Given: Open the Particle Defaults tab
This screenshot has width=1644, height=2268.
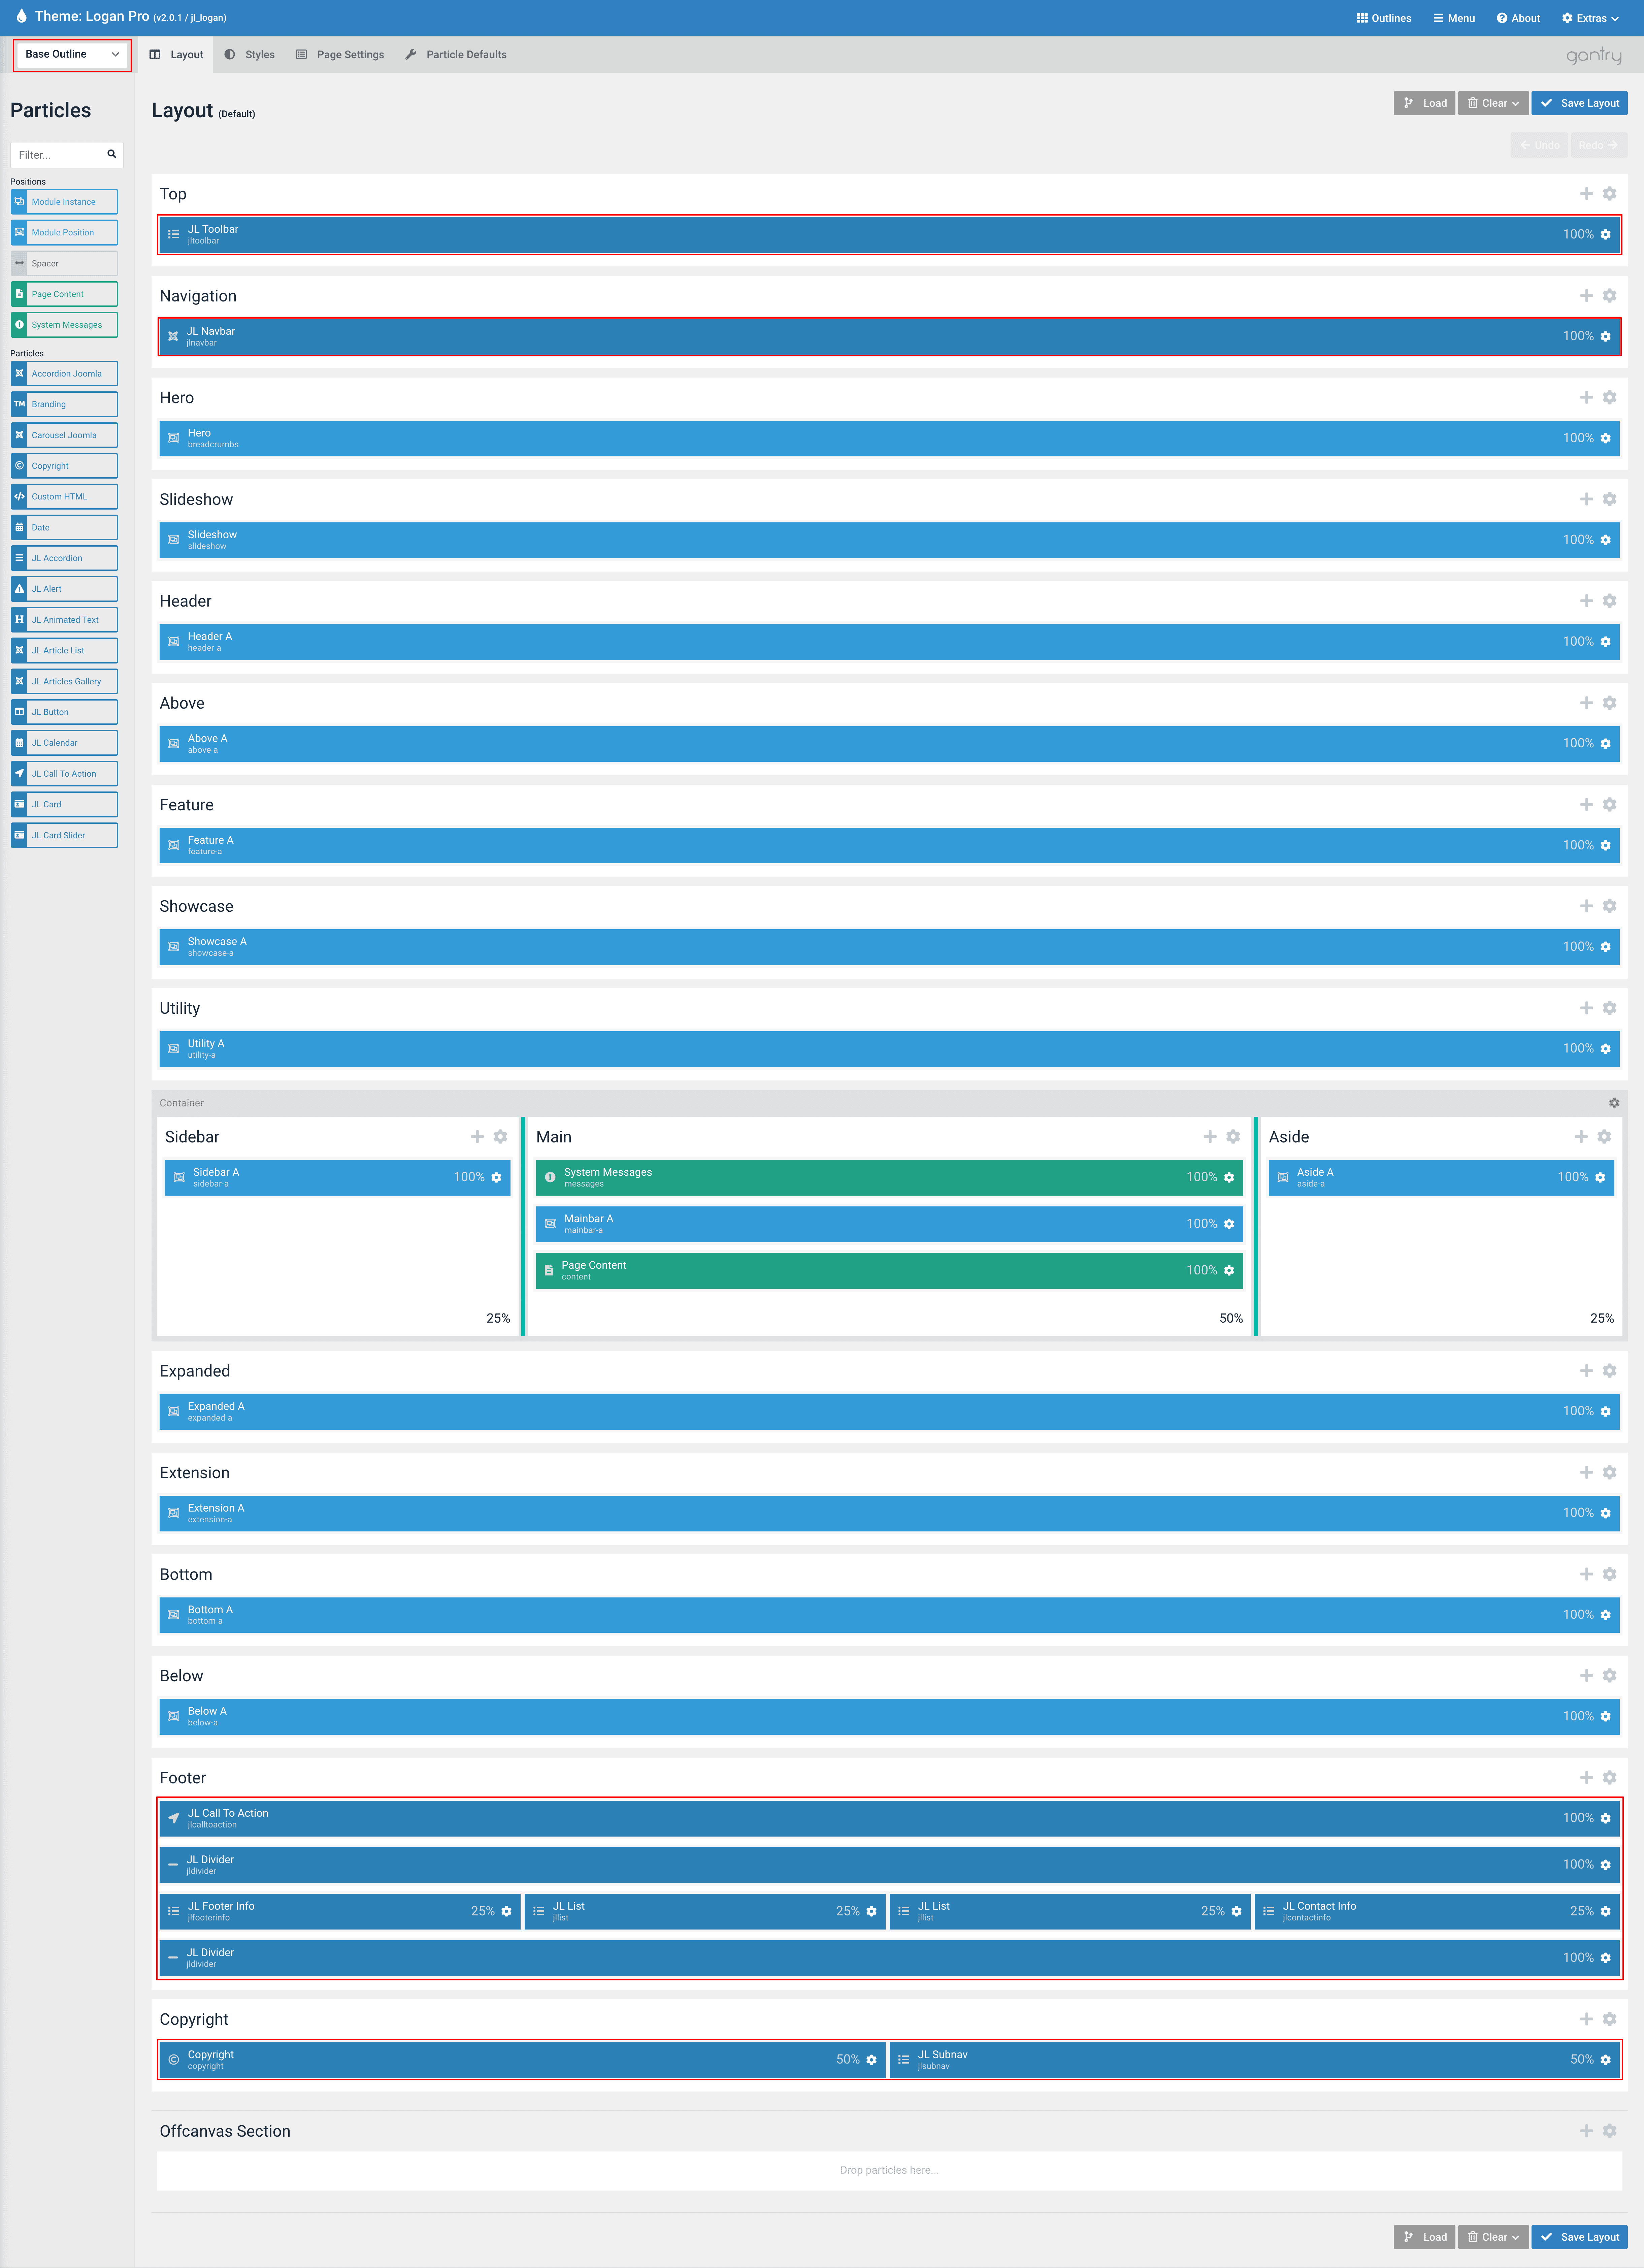Looking at the screenshot, I should click(x=456, y=55).
